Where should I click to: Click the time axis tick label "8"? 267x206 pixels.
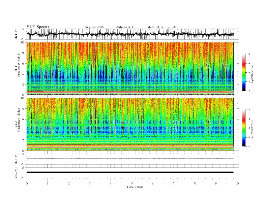195,183
